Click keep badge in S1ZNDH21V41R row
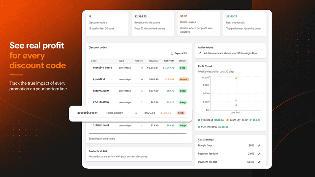Screen dimensions: 315x177 click(183, 125)
